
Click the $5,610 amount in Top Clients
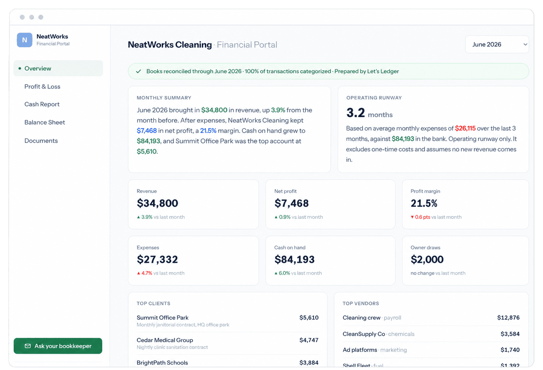[309, 318]
